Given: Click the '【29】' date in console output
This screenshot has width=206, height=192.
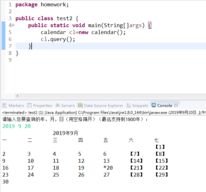Looking at the screenshot, I should pos(161,175).
